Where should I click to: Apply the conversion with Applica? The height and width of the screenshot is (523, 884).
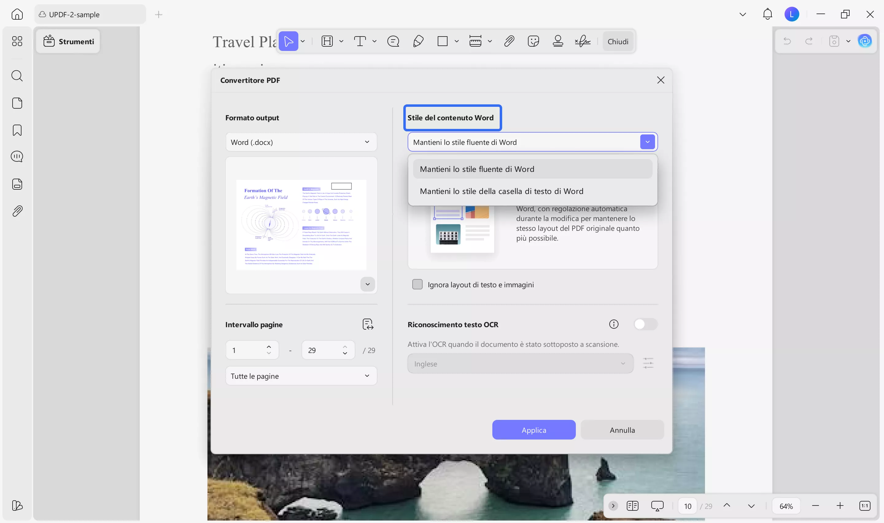[x=533, y=430]
